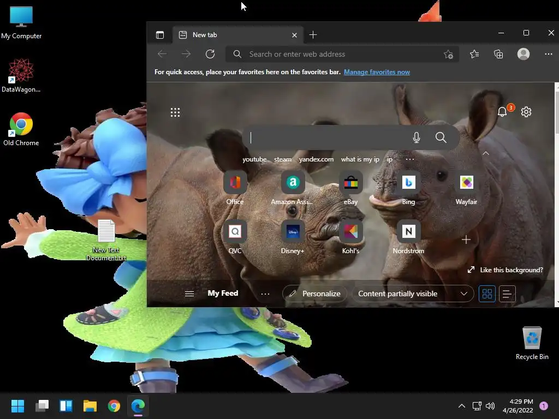Open Task View on taskbar
This screenshot has height=419, width=559.
41,406
